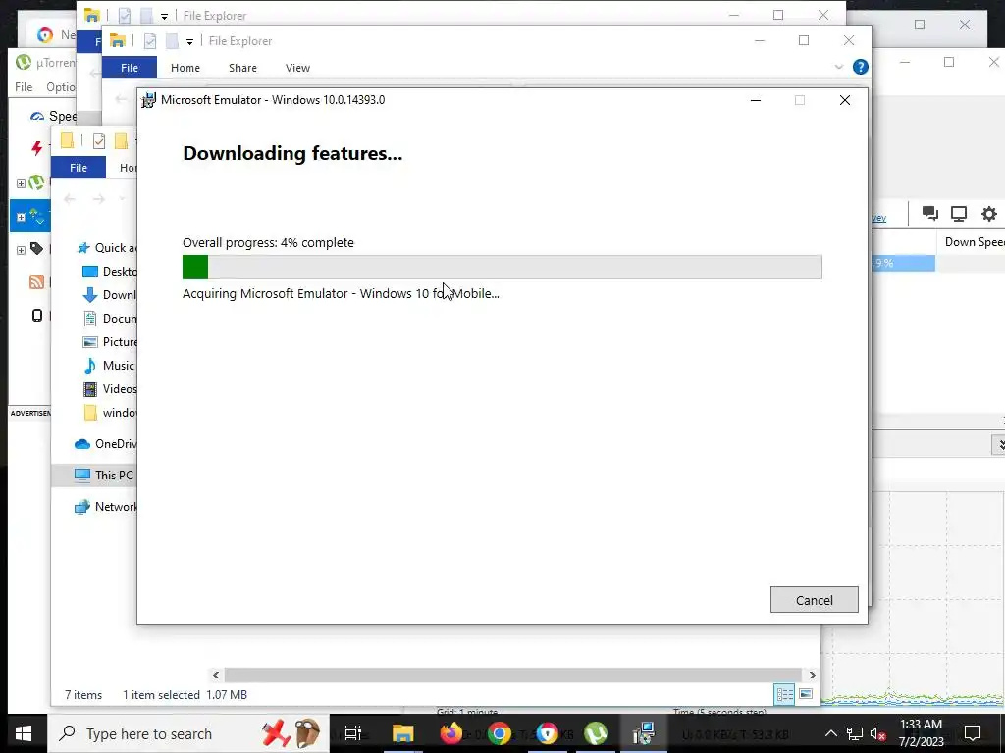Open Music folder in sidebar
The width and height of the screenshot is (1005, 753).
tap(110, 366)
